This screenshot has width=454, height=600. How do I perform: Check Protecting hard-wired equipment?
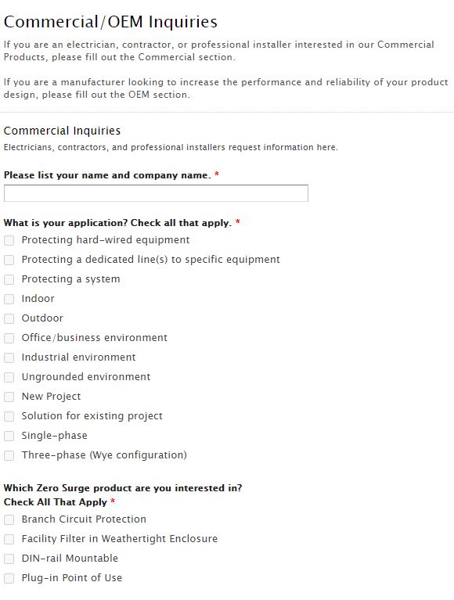(x=9, y=240)
